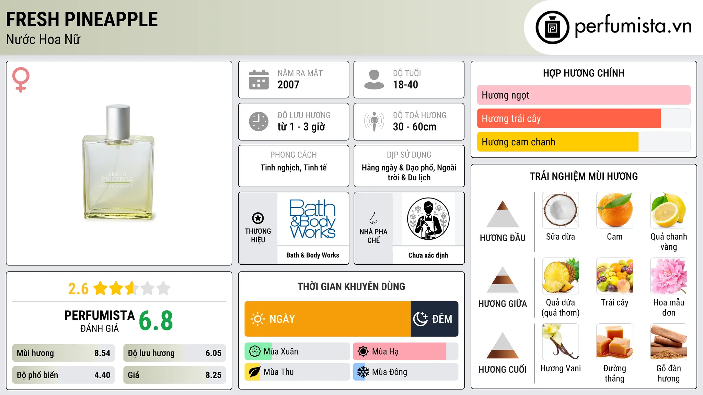Click the TRẢI NGHIỆM MÙI HƯƠNG heading
Image resolution: width=703 pixels, height=395 pixels.
click(x=584, y=176)
